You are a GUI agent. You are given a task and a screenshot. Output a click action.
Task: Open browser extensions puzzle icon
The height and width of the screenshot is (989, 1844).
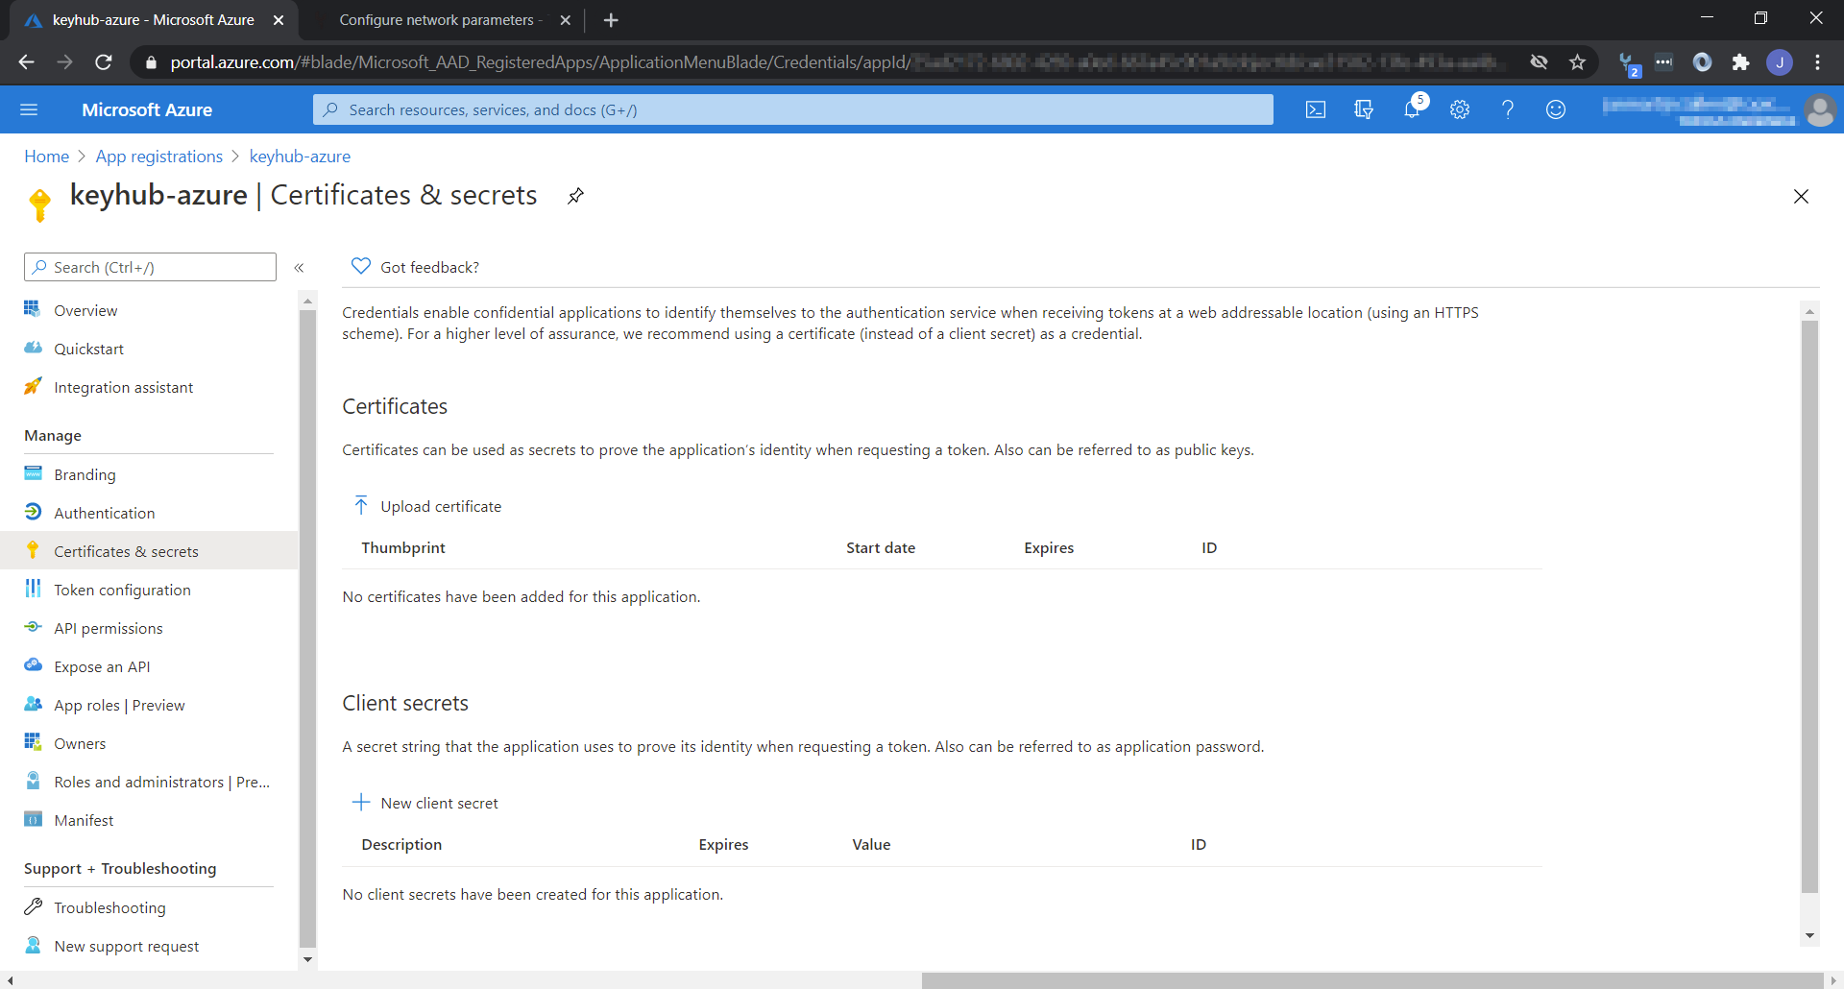click(x=1740, y=62)
